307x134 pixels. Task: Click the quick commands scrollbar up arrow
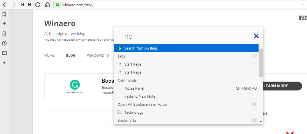pyautogui.click(x=261, y=47)
